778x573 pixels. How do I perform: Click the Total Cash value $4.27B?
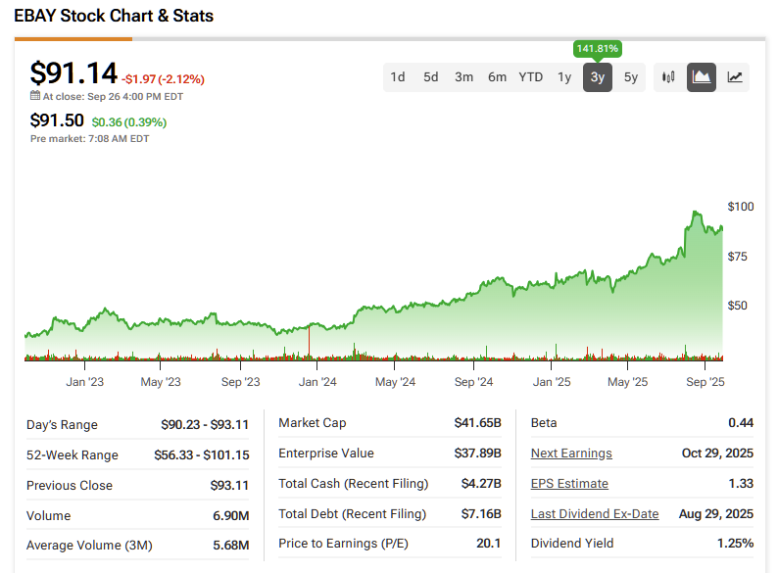pyautogui.click(x=481, y=483)
